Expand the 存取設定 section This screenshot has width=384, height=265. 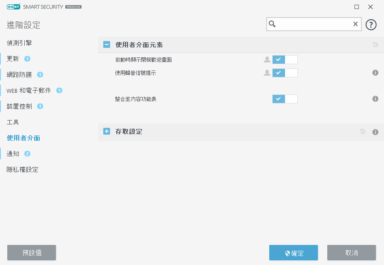pyautogui.click(x=107, y=132)
